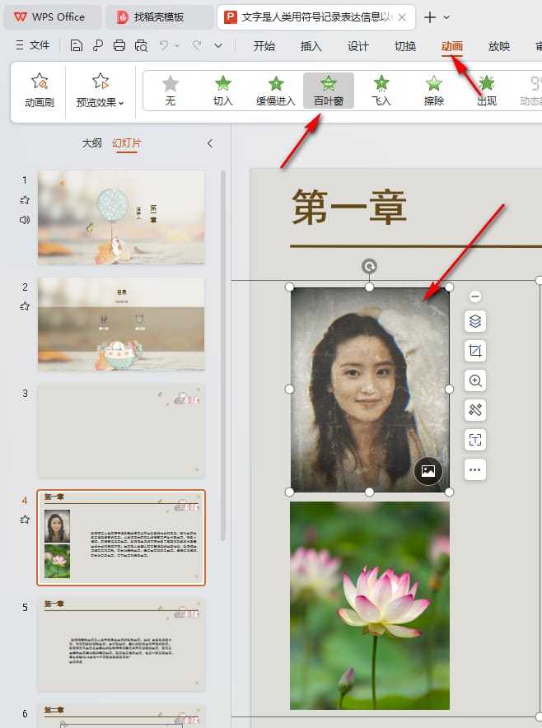The image size is (542, 728).
Task: Click the WPS Office home tab
Action: pos(52,17)
